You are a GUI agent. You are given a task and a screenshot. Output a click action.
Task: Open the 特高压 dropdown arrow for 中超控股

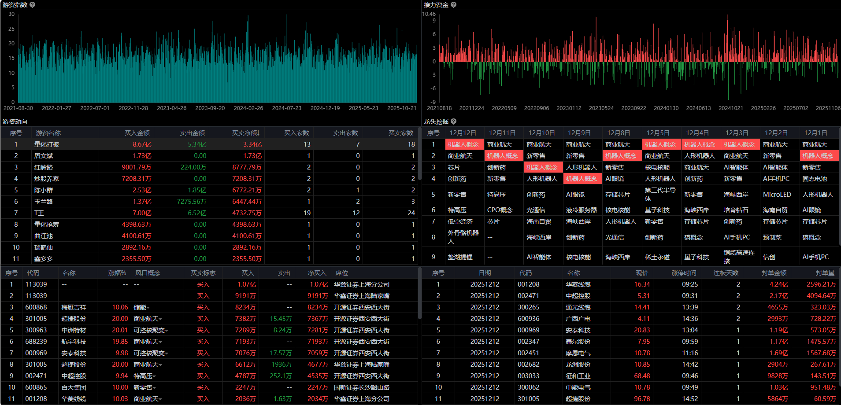155,376
